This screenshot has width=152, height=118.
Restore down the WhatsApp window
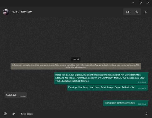click(x=141, y=3)
